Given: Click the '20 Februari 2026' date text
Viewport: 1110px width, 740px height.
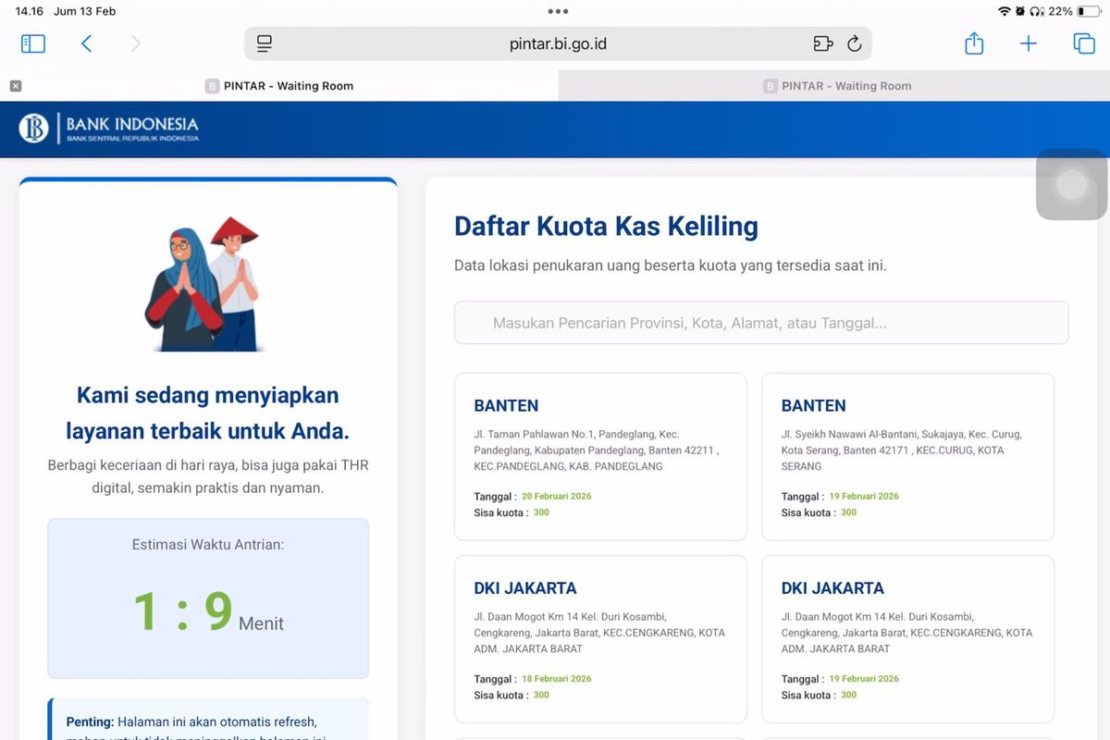Looking at the screenshot, I should point(557,497).
